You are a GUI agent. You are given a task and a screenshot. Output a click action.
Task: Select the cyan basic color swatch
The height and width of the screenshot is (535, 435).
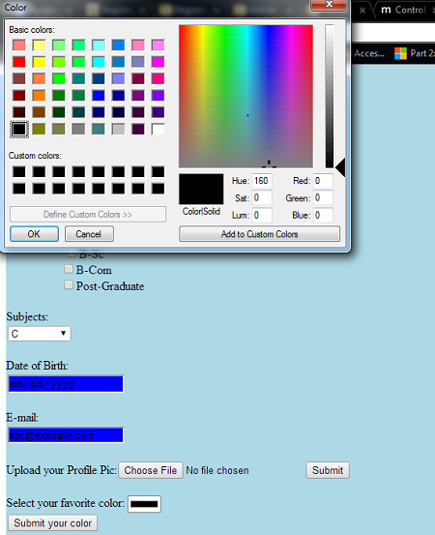[99, 62]
